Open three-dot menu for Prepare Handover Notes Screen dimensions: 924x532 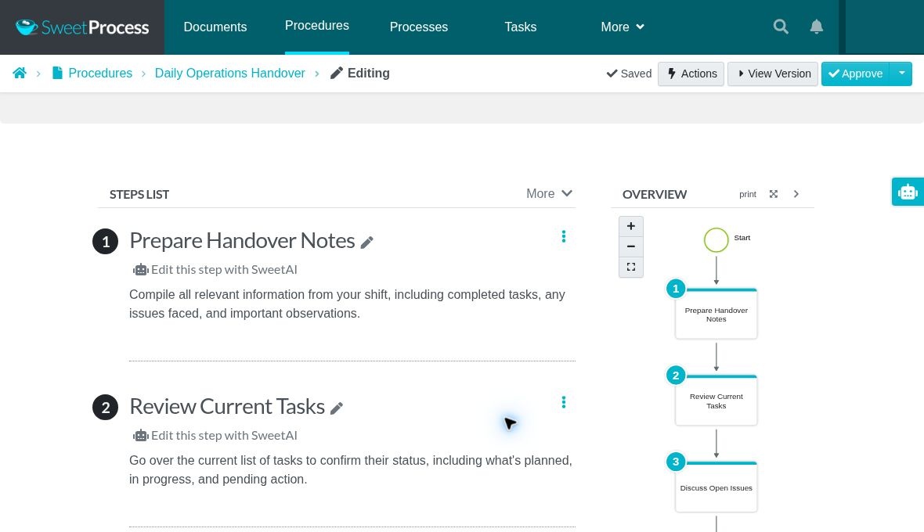pos(564,236)
